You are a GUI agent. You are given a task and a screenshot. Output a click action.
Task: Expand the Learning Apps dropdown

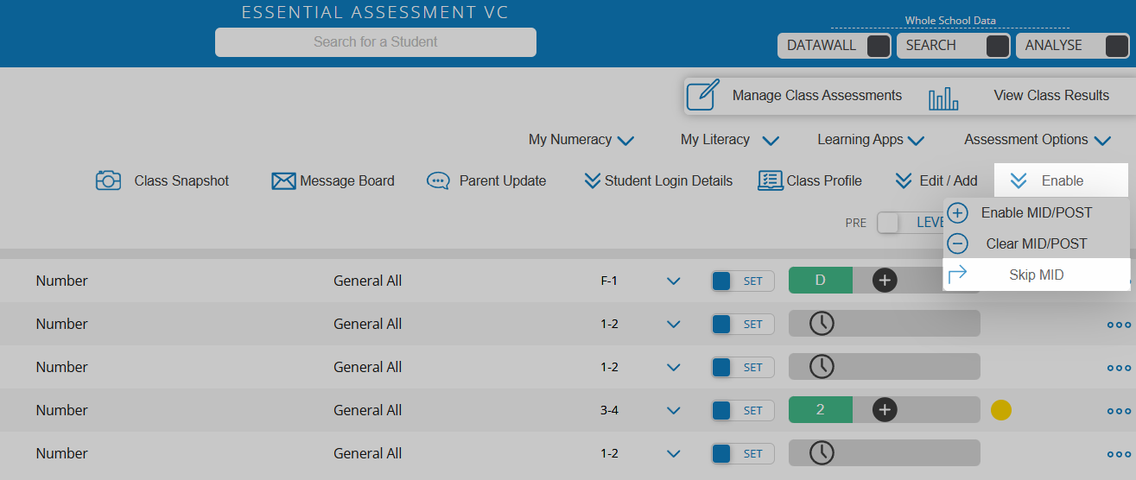(871, 140)
